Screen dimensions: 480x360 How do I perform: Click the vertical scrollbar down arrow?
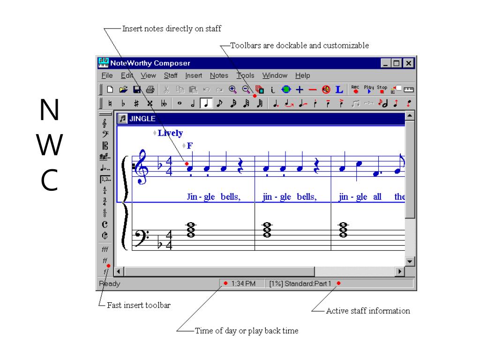(x=410, y=262)
